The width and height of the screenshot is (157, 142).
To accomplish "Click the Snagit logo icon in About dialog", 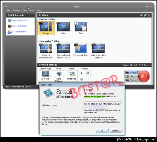I will coord(48,93).
